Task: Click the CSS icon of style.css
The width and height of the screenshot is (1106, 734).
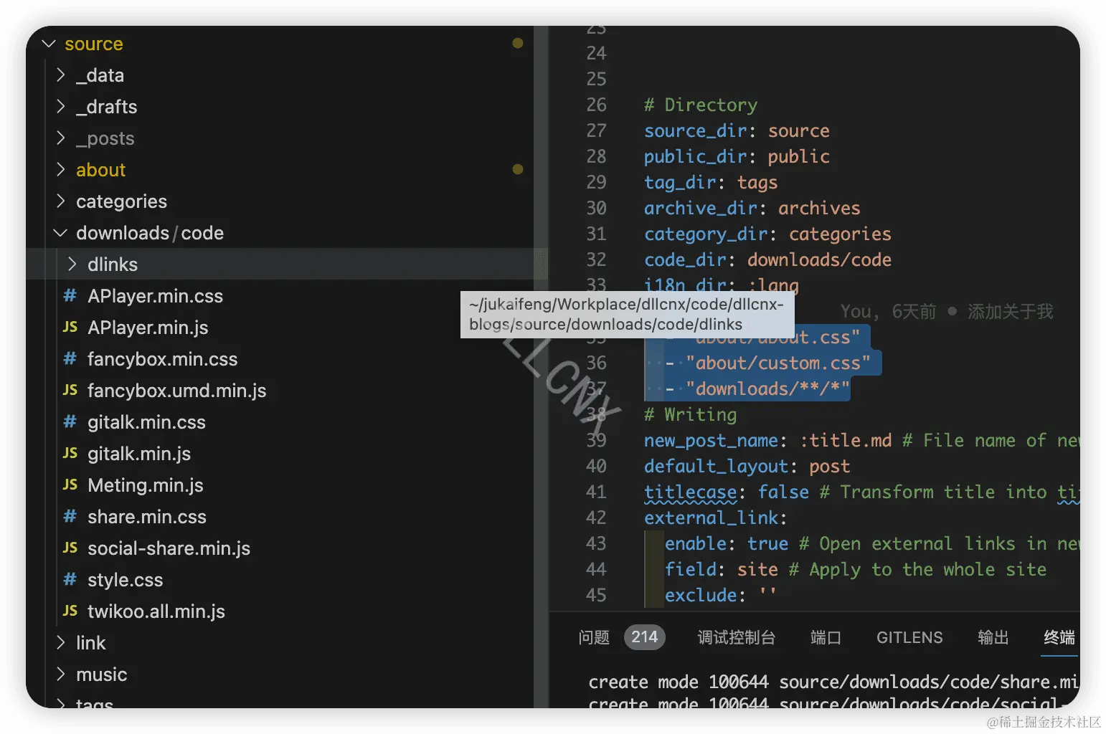Action: tap(70, 579)
